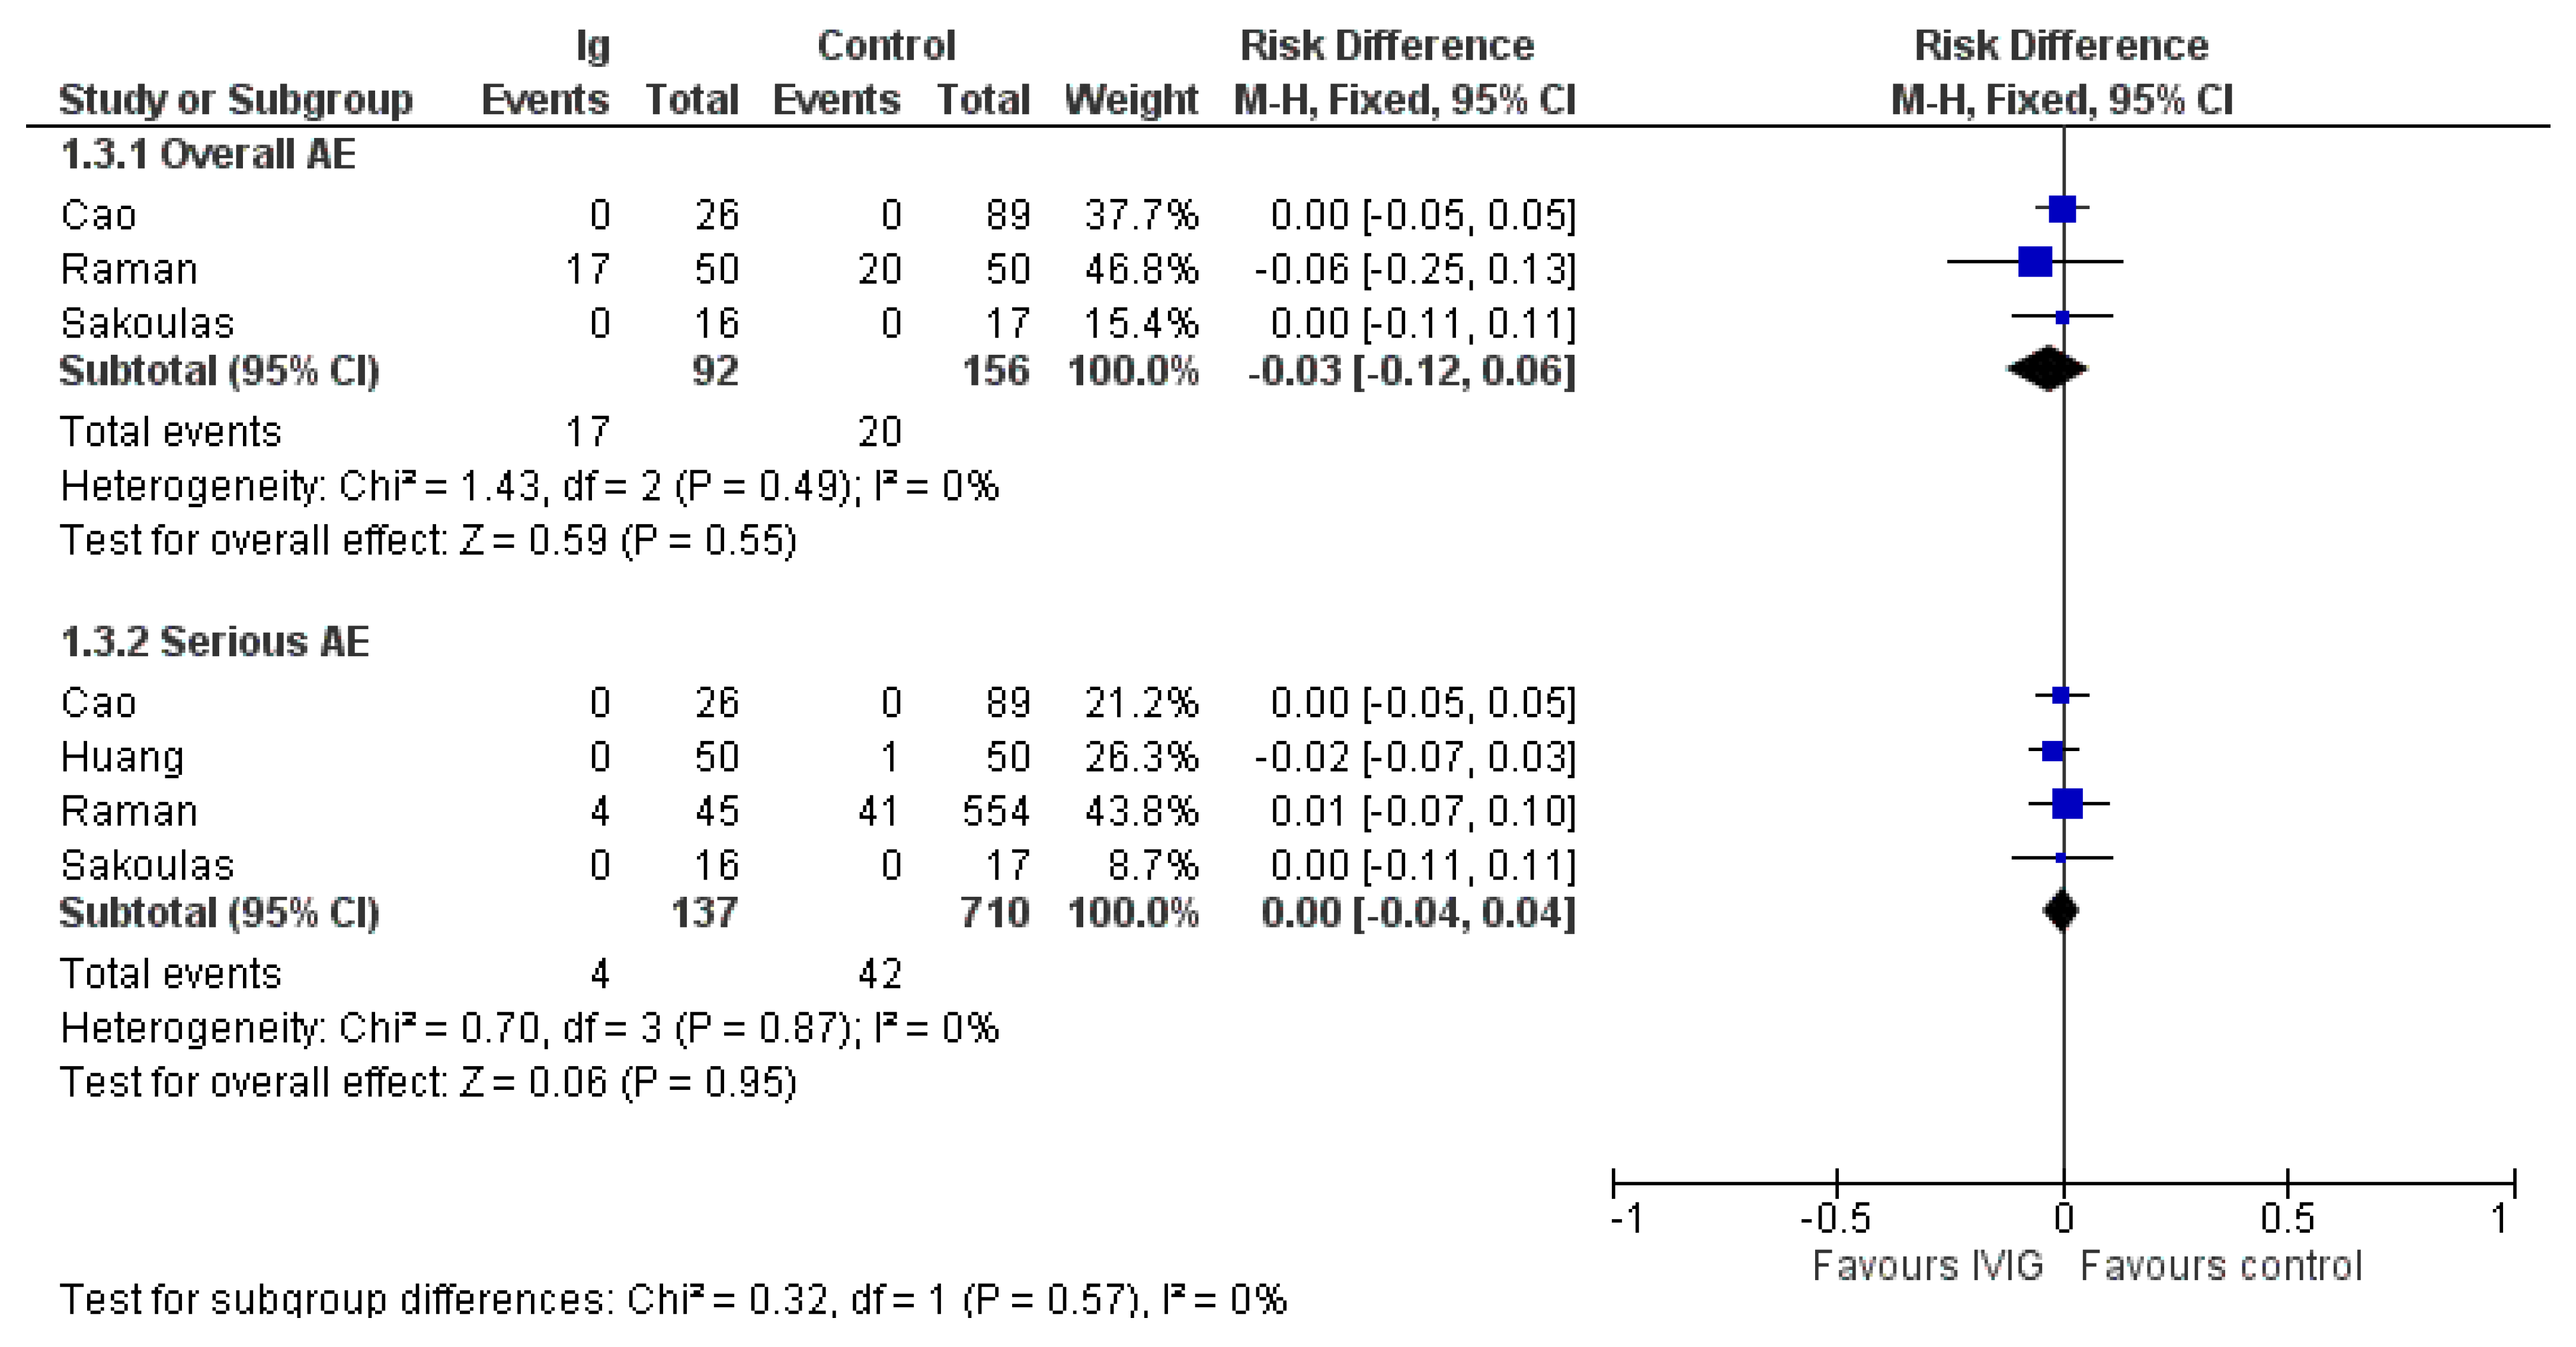Click the 'Huang' study name

(122, 758)
